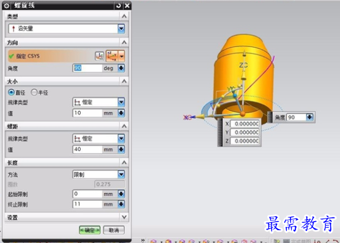
Task: Open the CSYS dialog icon
Action: (99, 56)
